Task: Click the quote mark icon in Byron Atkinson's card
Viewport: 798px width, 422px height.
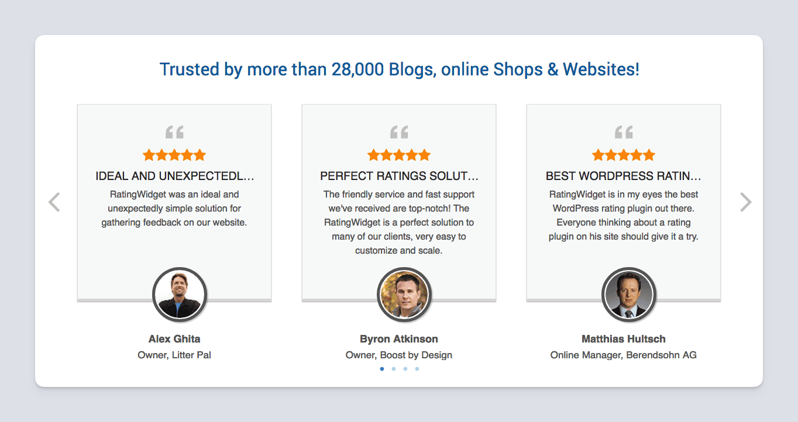Action: point(399,132)
